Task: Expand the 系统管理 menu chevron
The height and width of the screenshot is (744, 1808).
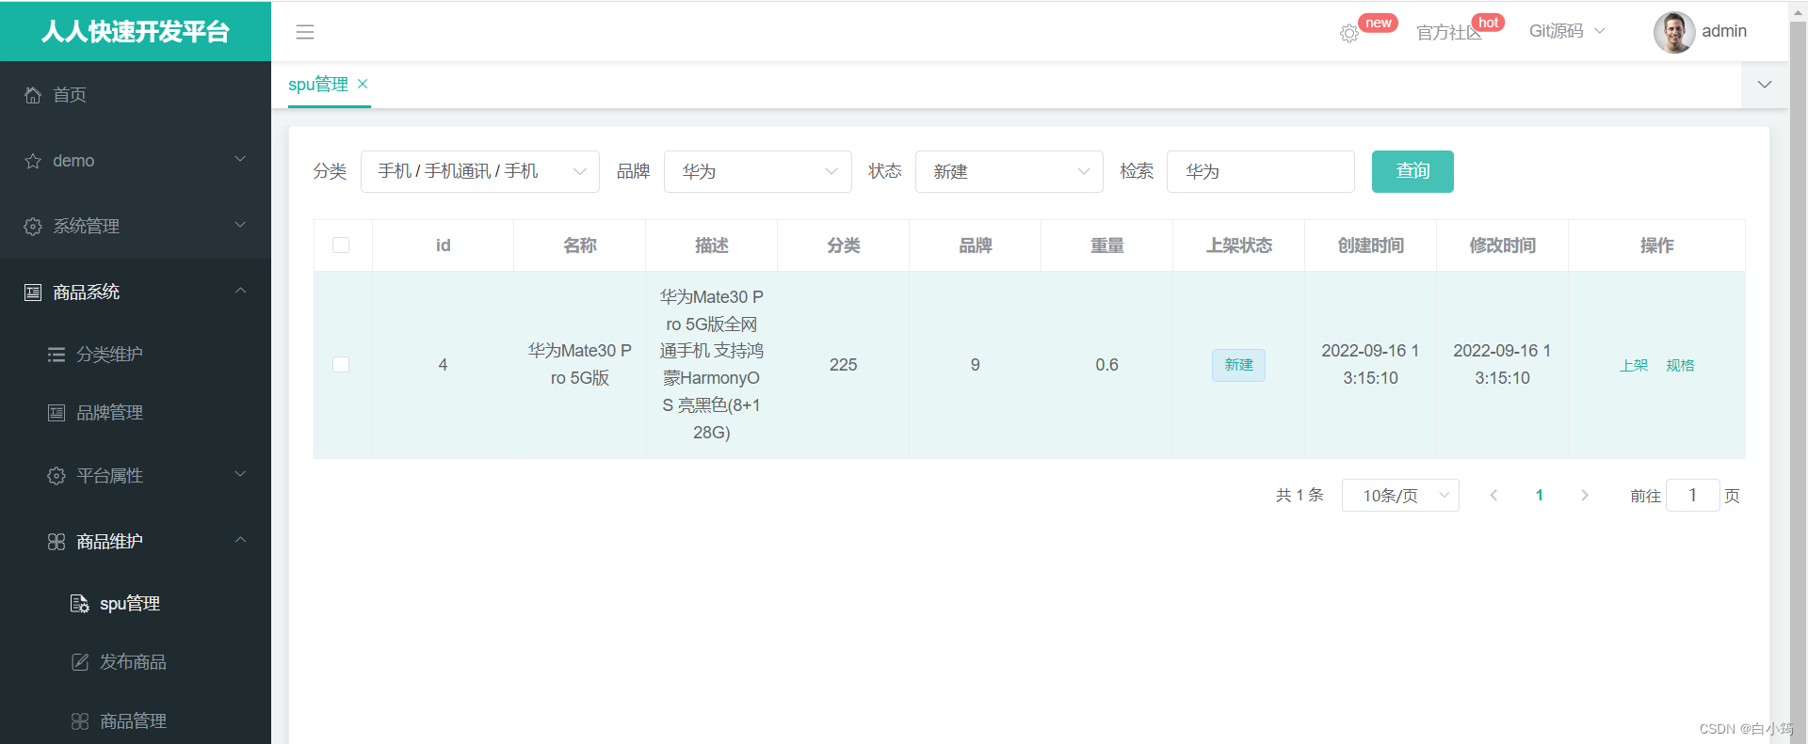Action: pyautogui.click(x=240, y=225)
